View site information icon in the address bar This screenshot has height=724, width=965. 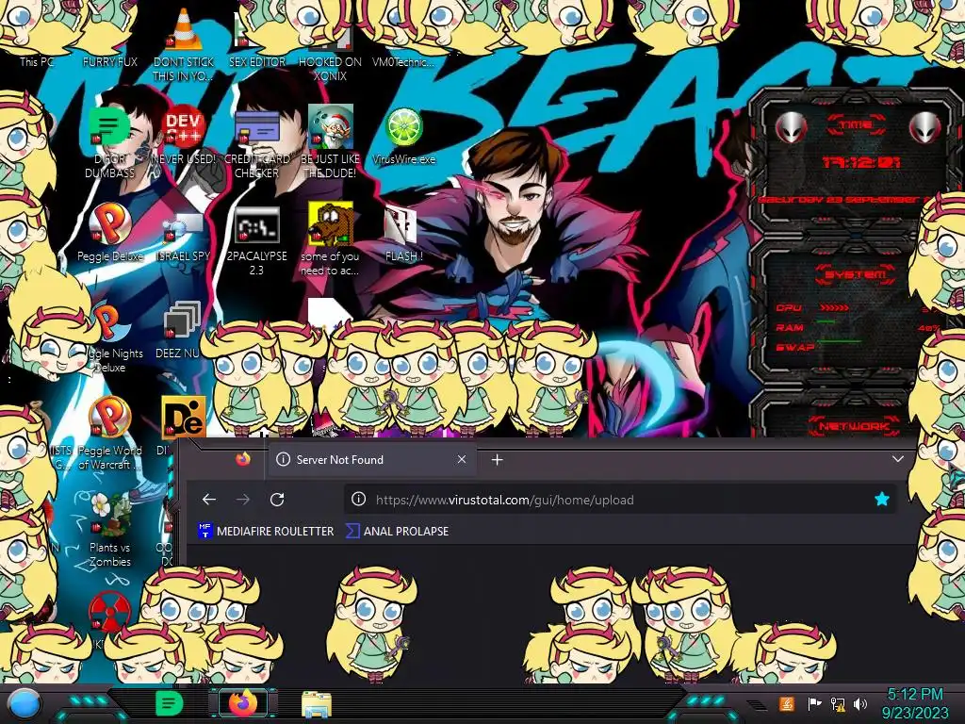click(x=358, y=500)
